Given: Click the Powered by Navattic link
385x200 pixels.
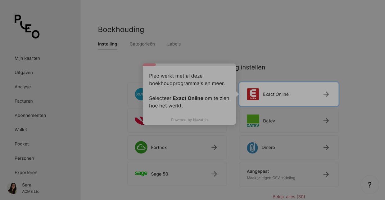Looking at the screenshot, I should (x=189, y=120).
